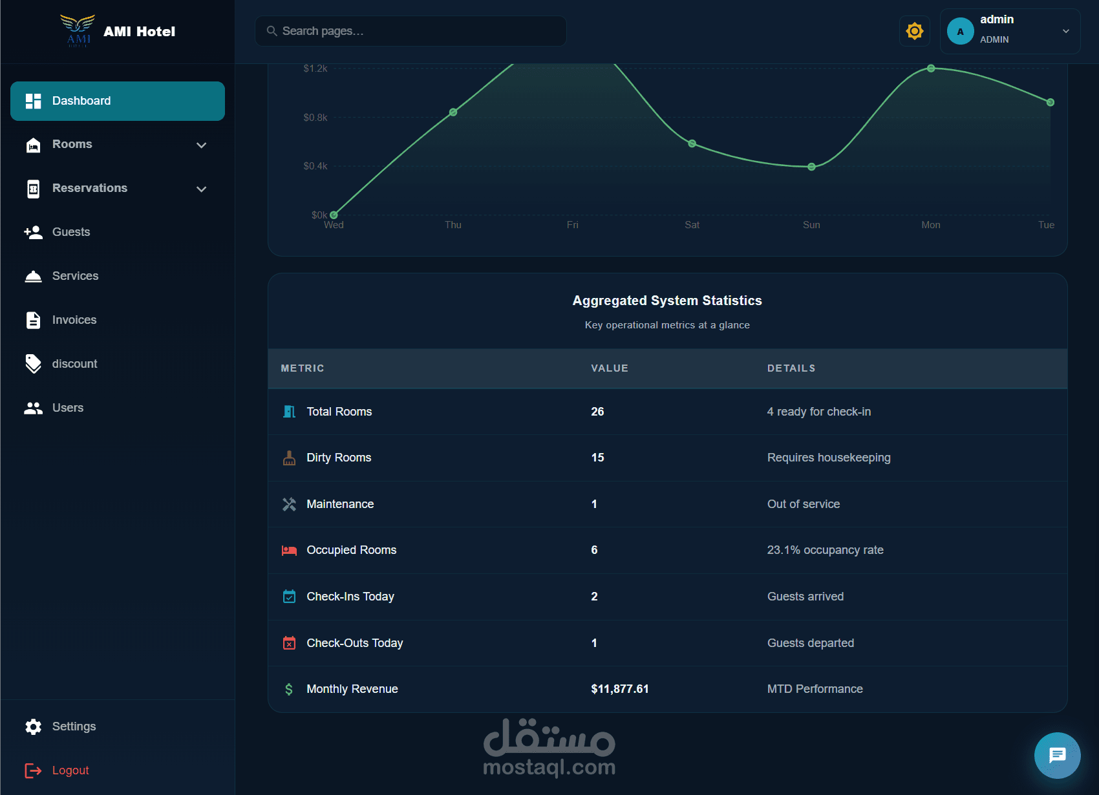
Task: Open the chat bubble widget
Action: pyautogui.click(x=1058, y=755)
